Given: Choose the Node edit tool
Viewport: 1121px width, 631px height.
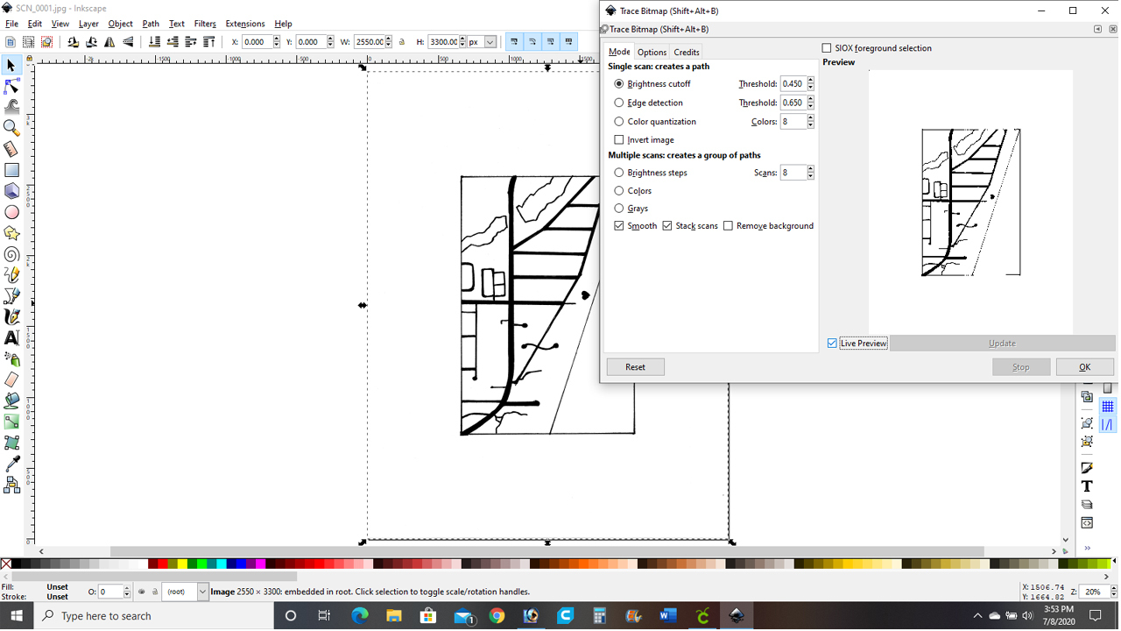Looking at the screenshot, I should (11, 87).
